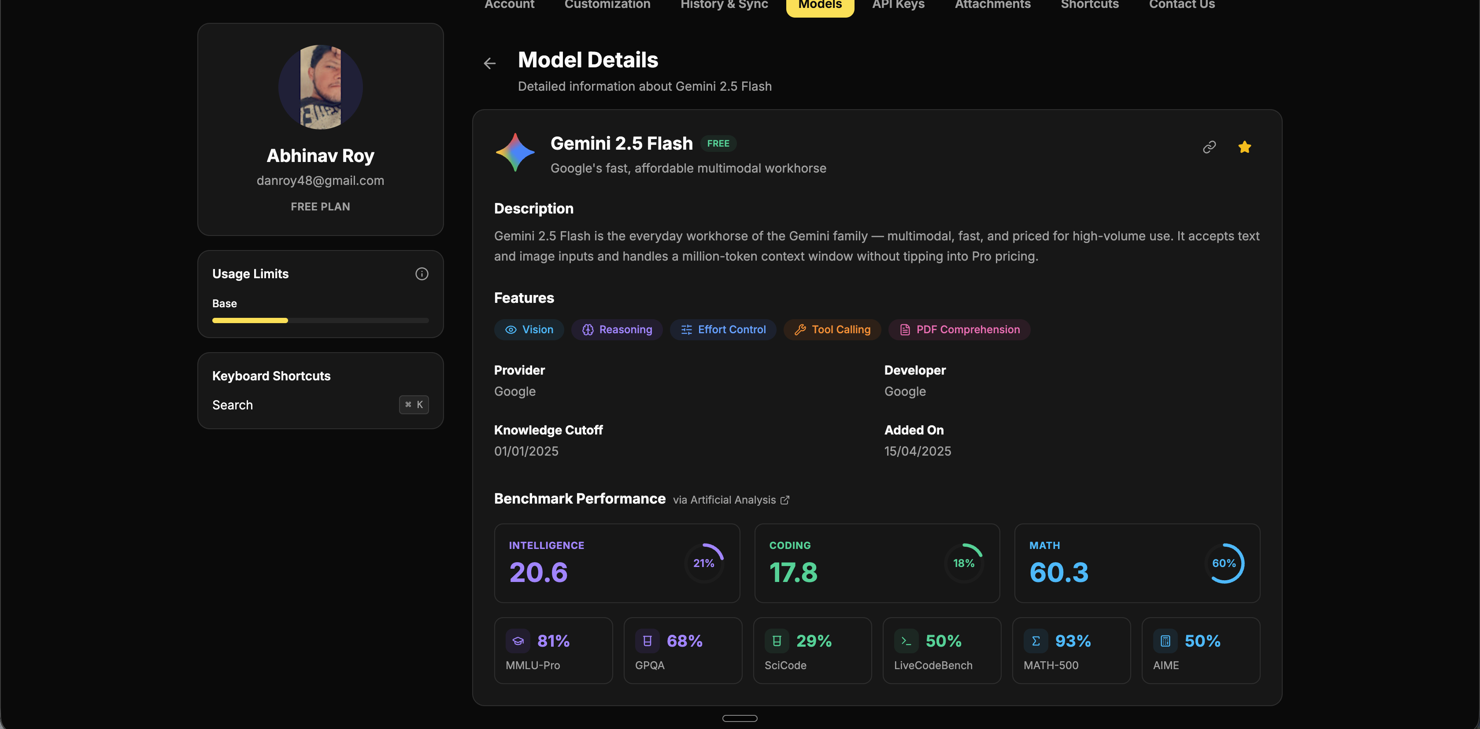Image resolution: width=1480 pixels, height=729 pixels.
Task: Click the MMLU-Pro graduation cap icon
Action: tap(518, 641)
